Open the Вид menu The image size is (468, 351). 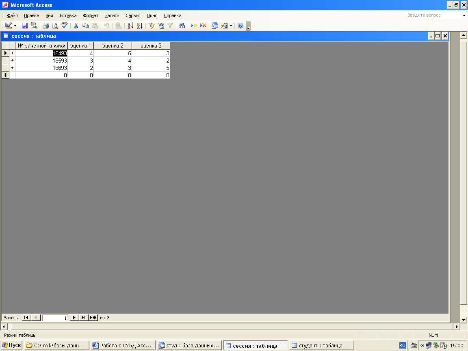coord(50,15)
